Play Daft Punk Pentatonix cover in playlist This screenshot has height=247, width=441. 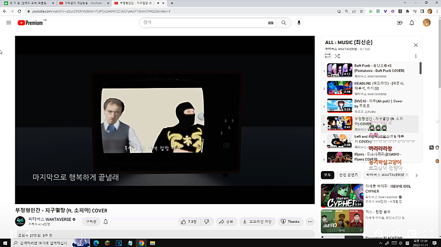(370, 70)
